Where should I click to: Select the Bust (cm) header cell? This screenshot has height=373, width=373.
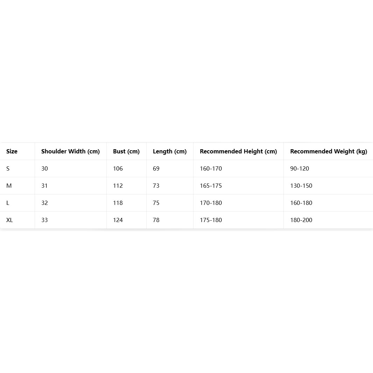tap(126, 151)
